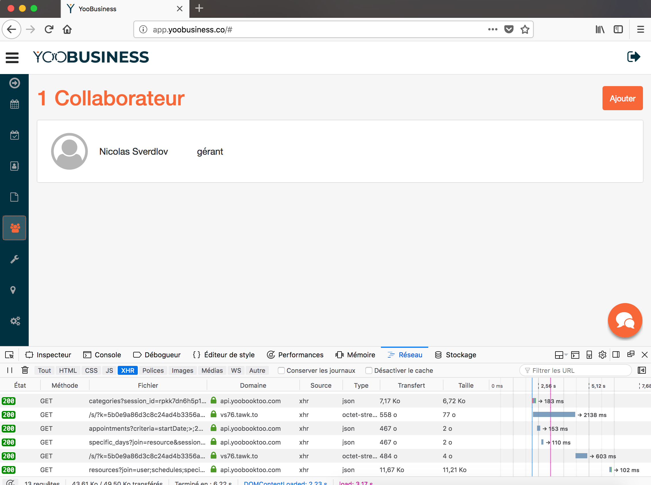This screenshot has width=651, height=485.
Task: Sort requests by the Transfert column header
Action: pos(411,385)
